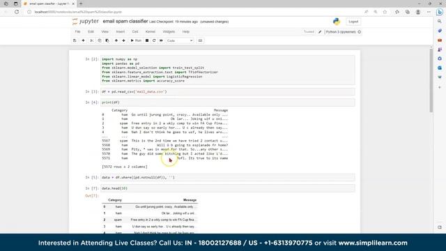Select the pd.read_csv code cell
Viewport: 446px width, 251px height.
pyautogui.click(x=228, y=91)
